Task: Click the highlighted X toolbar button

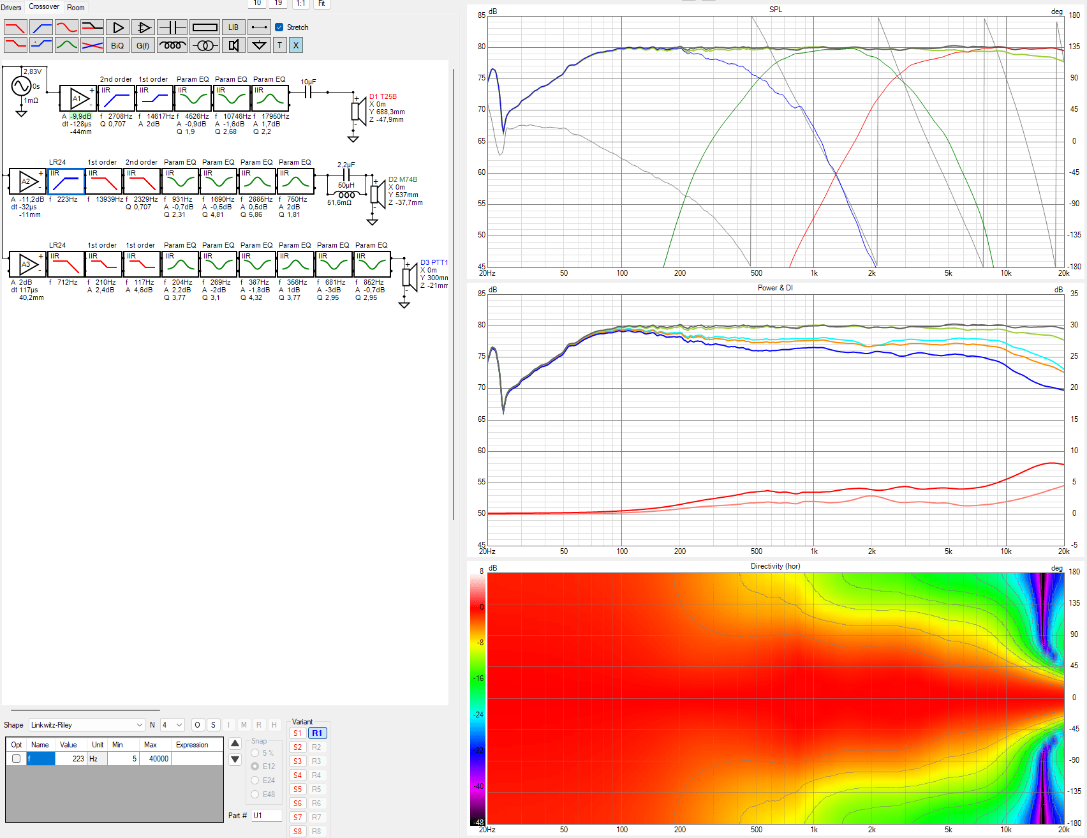Action: 295,45
